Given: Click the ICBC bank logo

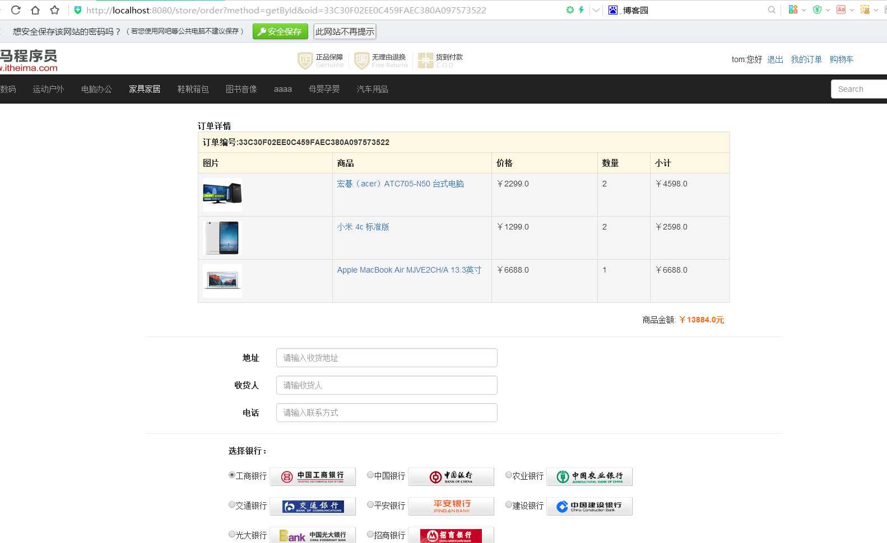Looking at the screenshot, I should point(313,476).
